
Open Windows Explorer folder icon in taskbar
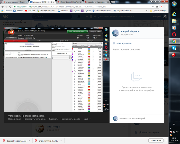tap(174, 21)
